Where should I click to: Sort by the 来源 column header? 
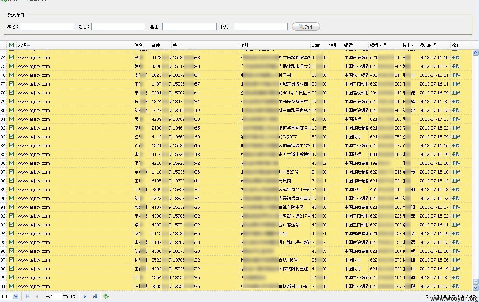pos(74,45)
